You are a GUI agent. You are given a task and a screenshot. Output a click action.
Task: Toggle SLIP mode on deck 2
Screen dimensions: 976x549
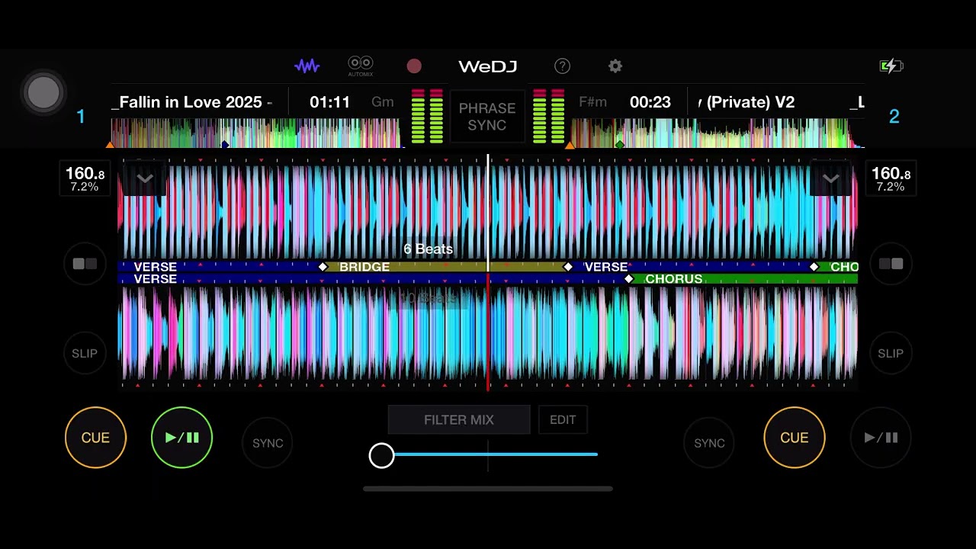[891, 353]
